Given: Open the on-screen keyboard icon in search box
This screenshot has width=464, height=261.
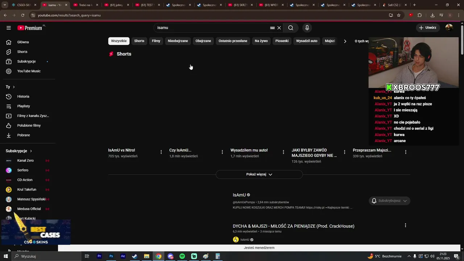Looking at the screenshot, I should pyautogui.click(x=273, y=28).
